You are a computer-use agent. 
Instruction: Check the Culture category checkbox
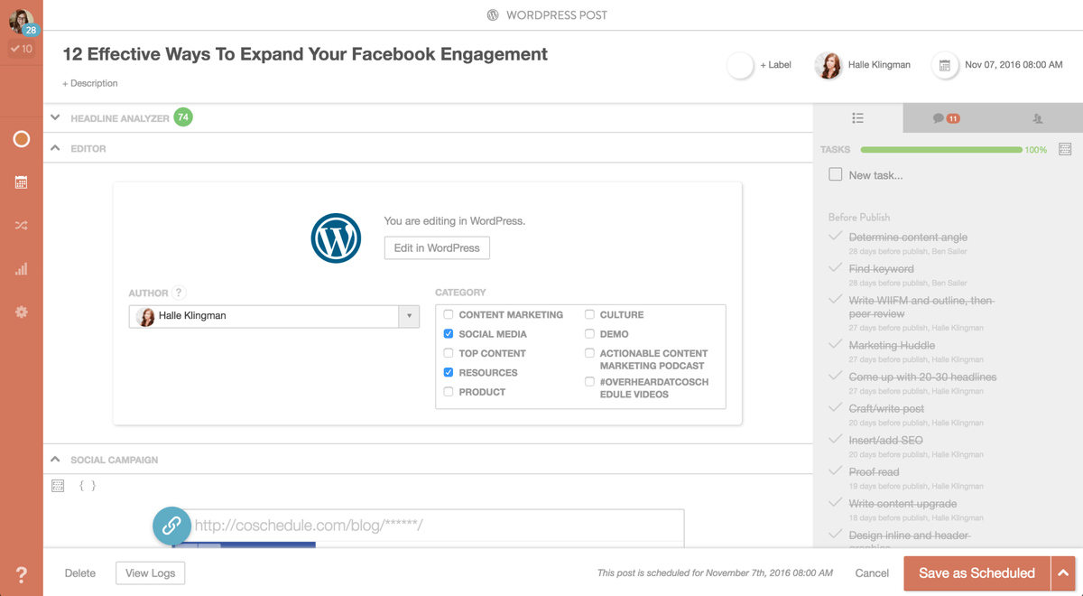[589, 314]
